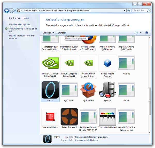The image size is (155, 148).
Task: Open the Help question-mark icon
Action: [x=146, y=33]
